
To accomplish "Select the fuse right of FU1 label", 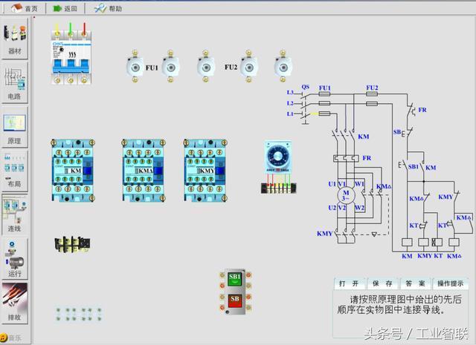I will tap(170, 66).
